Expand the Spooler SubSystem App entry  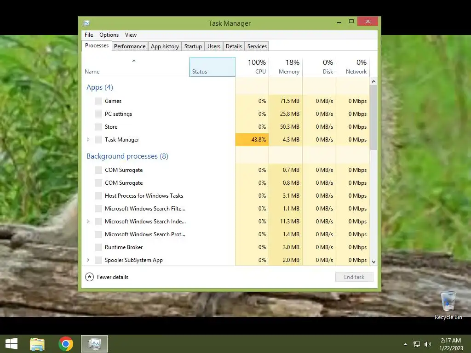(x=88, y=260)
